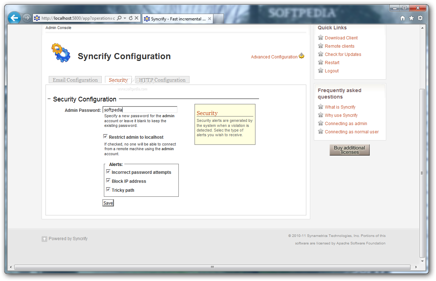Open the Why use Syncrify FAQ

pyautogui.click(x=341, y=115)
